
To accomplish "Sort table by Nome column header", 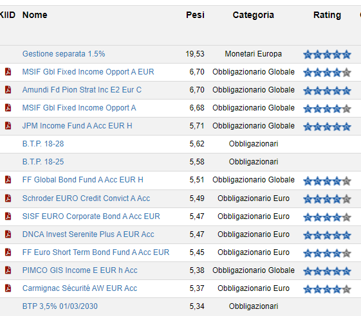I will click(35, 15).
